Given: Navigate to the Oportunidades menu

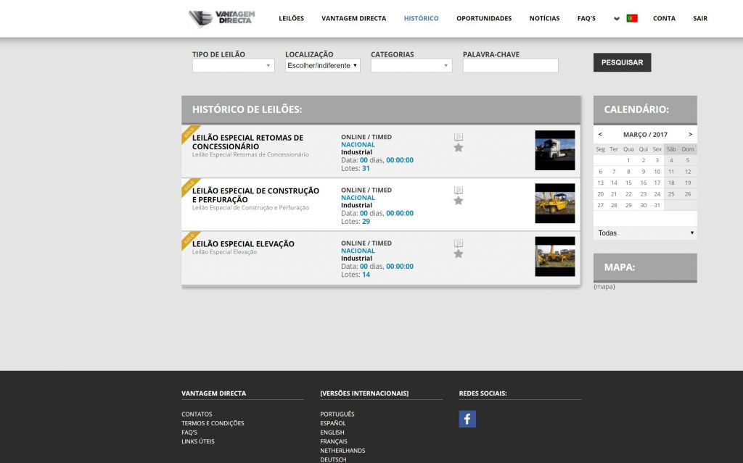Looking at the screenshot, I should [x=483, y=18].
